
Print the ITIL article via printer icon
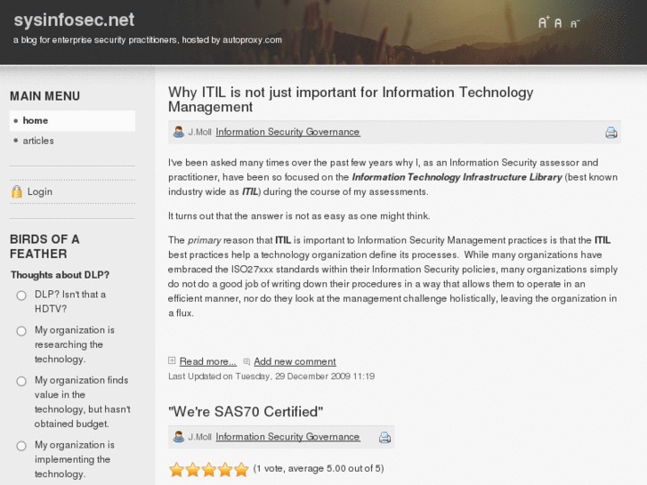(x=611, y=133)
